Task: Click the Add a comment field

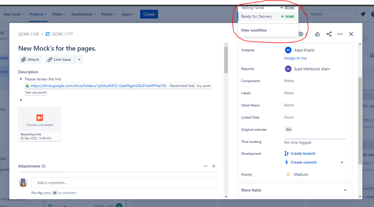Action: 124,183
